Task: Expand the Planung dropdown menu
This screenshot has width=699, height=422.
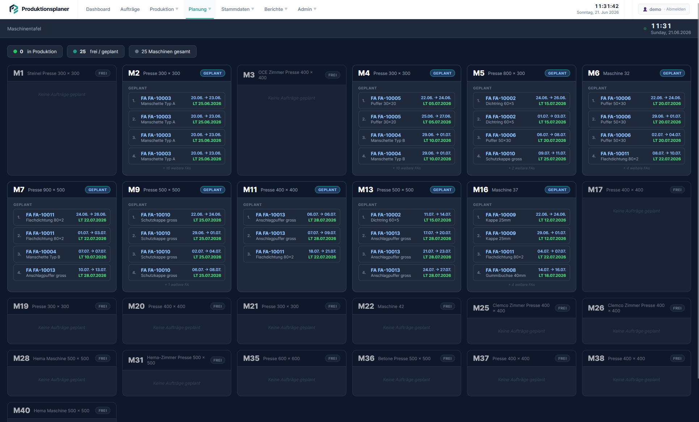Action: point(200,9)
